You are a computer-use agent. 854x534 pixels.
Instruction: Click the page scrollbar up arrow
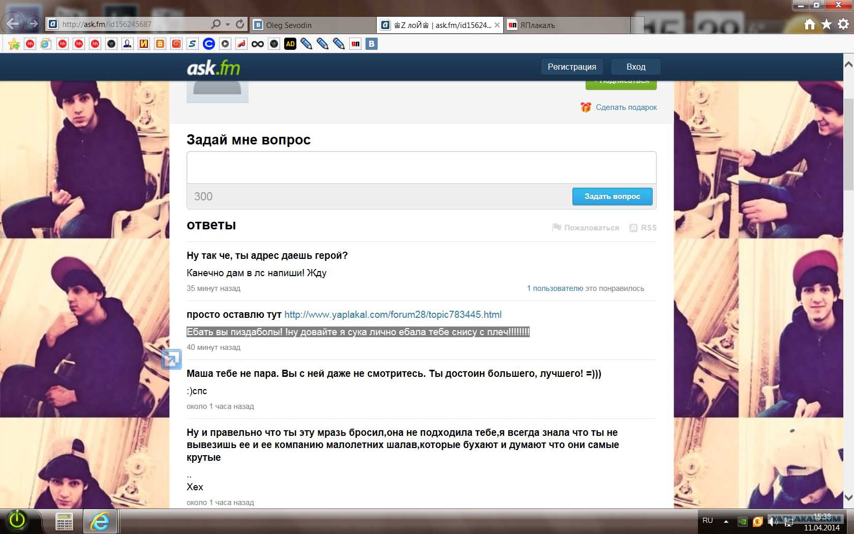848,65
